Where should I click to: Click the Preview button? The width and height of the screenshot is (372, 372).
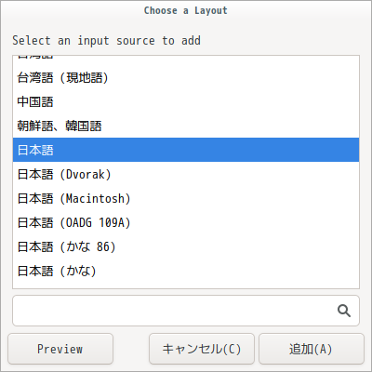pos(60,349)
